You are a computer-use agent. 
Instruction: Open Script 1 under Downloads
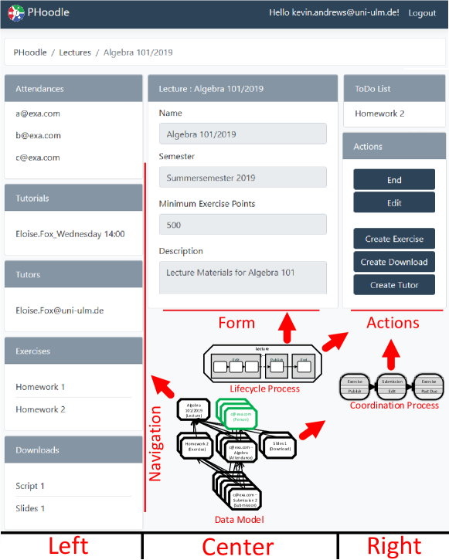pyautogui.click(x=30, y=486)
